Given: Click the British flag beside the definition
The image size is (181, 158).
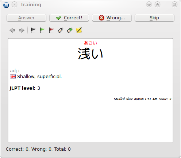Looking at the screenshot, I should [x=13, y=77].
